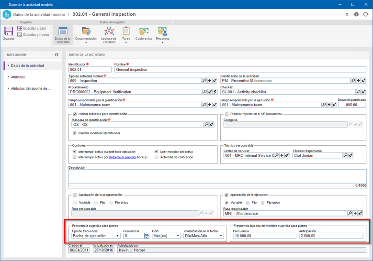Add new Grupo responsable por la planificación
Screen dimensions: 373x261
click(x=210, y=105)
